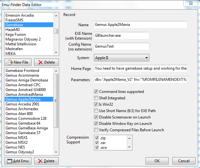
Task: Select Gemus MSX2
Action: (29, 142)
